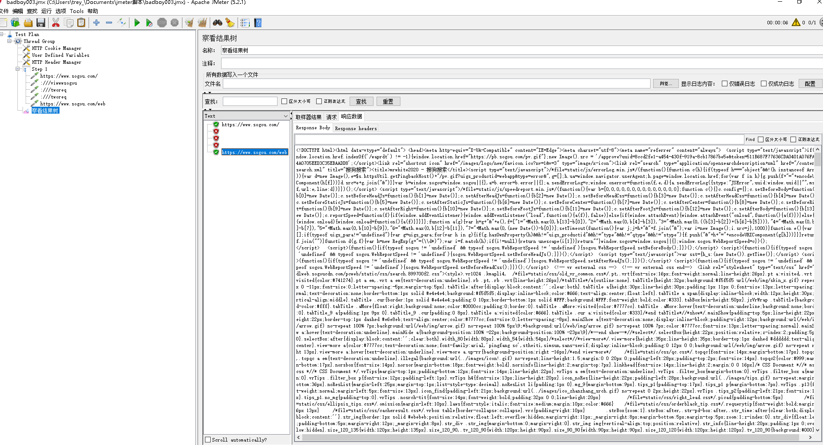Clear current results with single broom

pos(189,23)
